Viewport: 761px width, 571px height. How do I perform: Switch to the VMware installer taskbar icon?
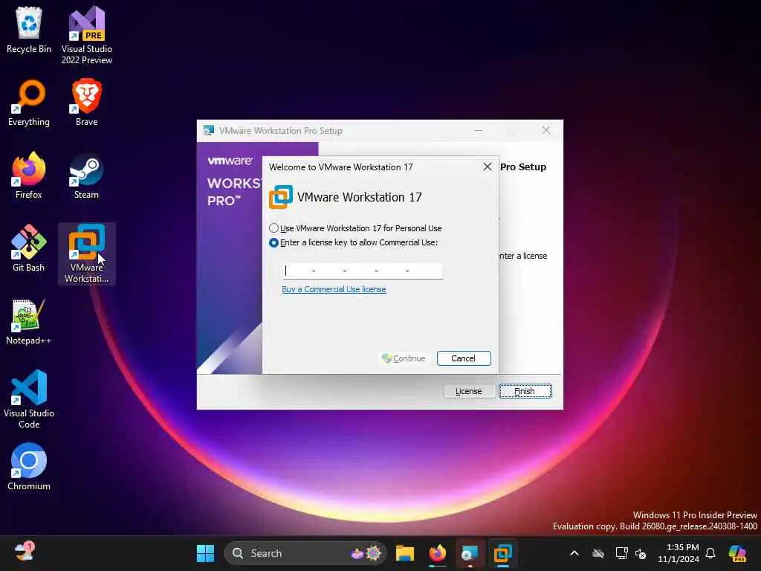[x=470, y=553]
